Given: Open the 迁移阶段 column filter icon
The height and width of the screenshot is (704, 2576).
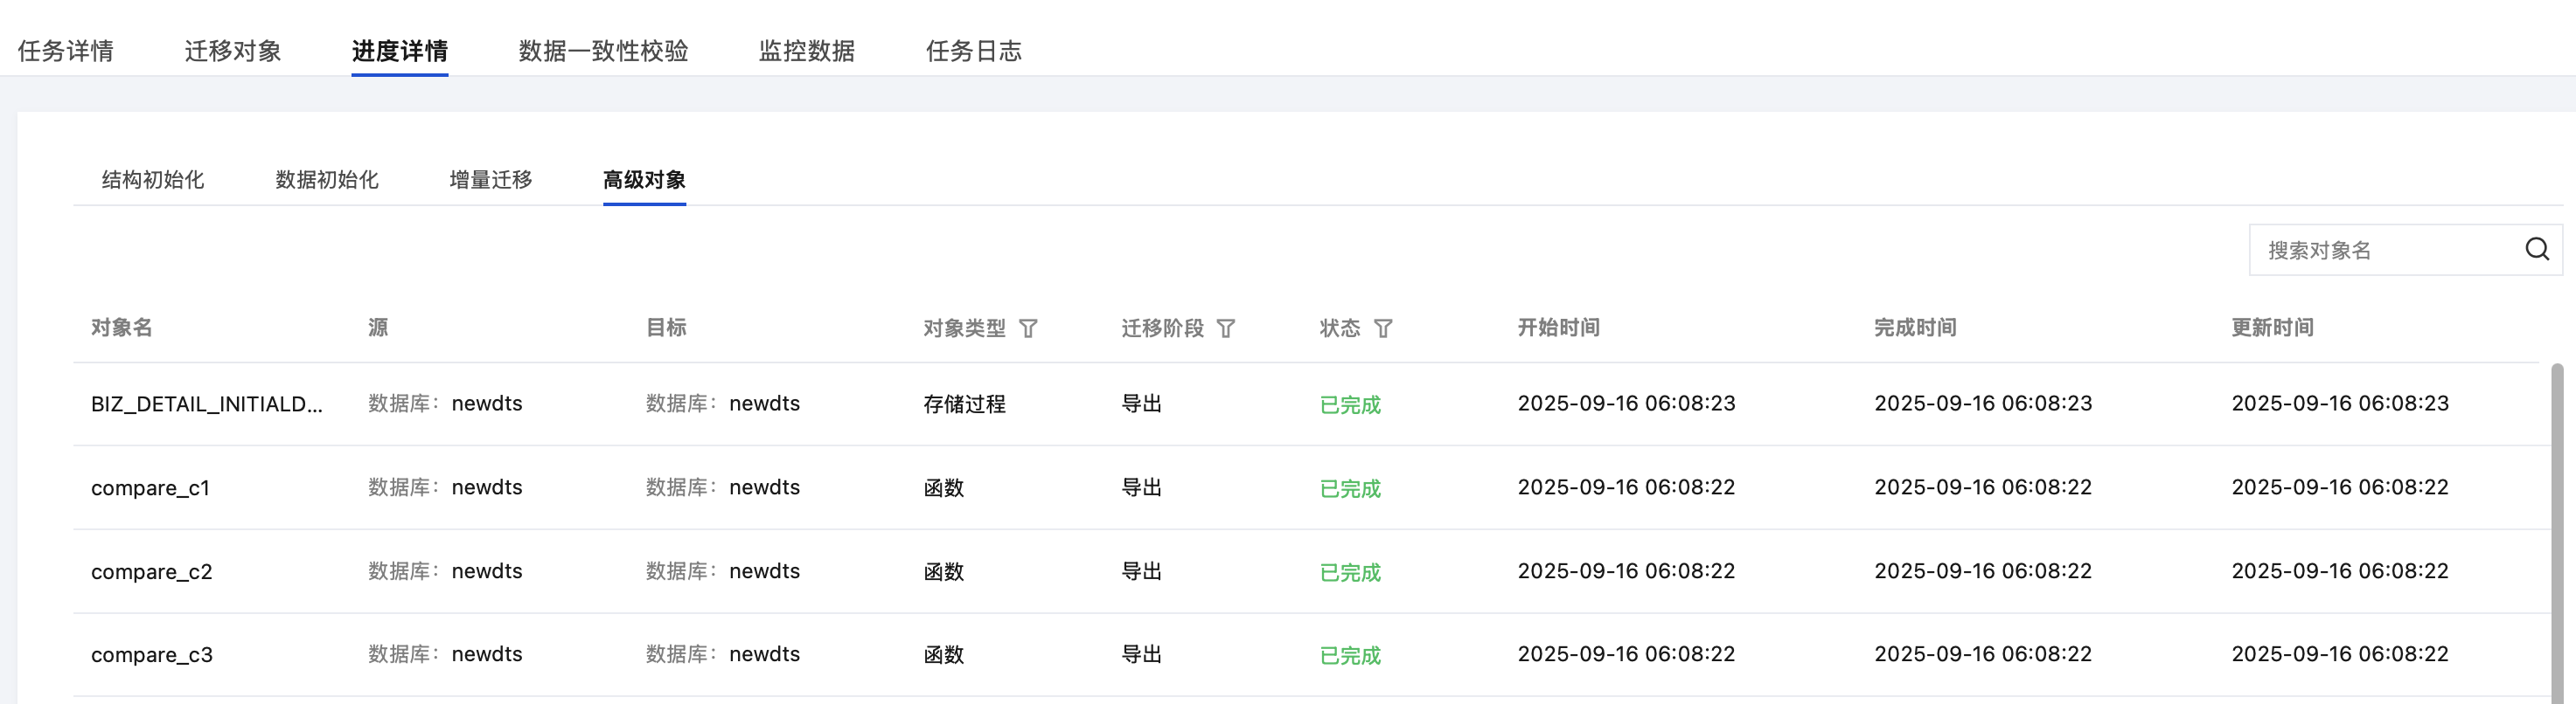Looking at the screenshot, I should (1226, 328).
